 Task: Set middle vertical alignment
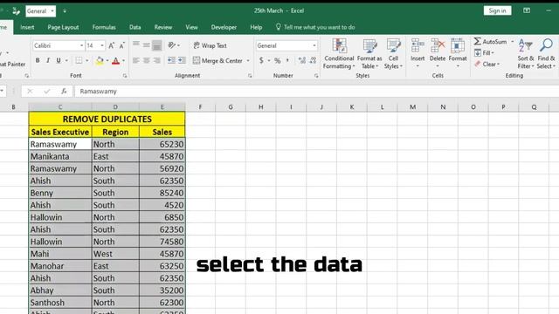click(147, 45)
